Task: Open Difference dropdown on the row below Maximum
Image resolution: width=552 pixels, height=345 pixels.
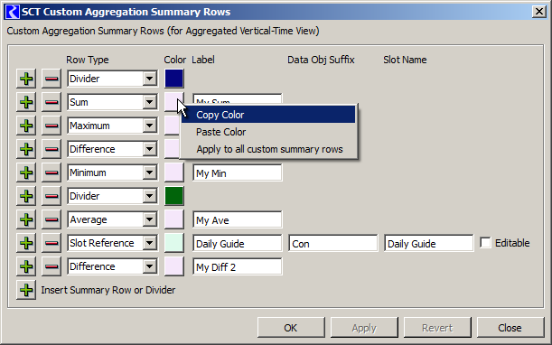Action: point(113,149)
